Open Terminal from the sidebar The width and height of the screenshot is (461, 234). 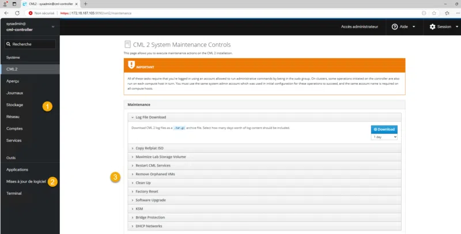tap(14, 193)
